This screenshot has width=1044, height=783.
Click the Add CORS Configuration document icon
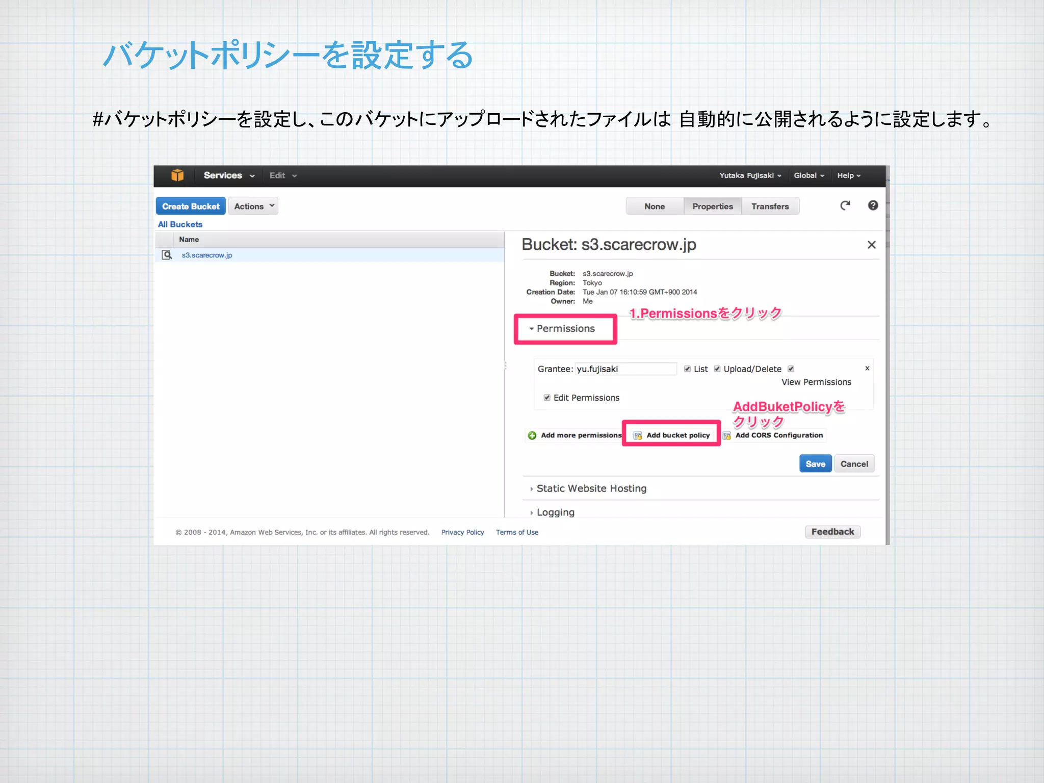tap(727, 435)
